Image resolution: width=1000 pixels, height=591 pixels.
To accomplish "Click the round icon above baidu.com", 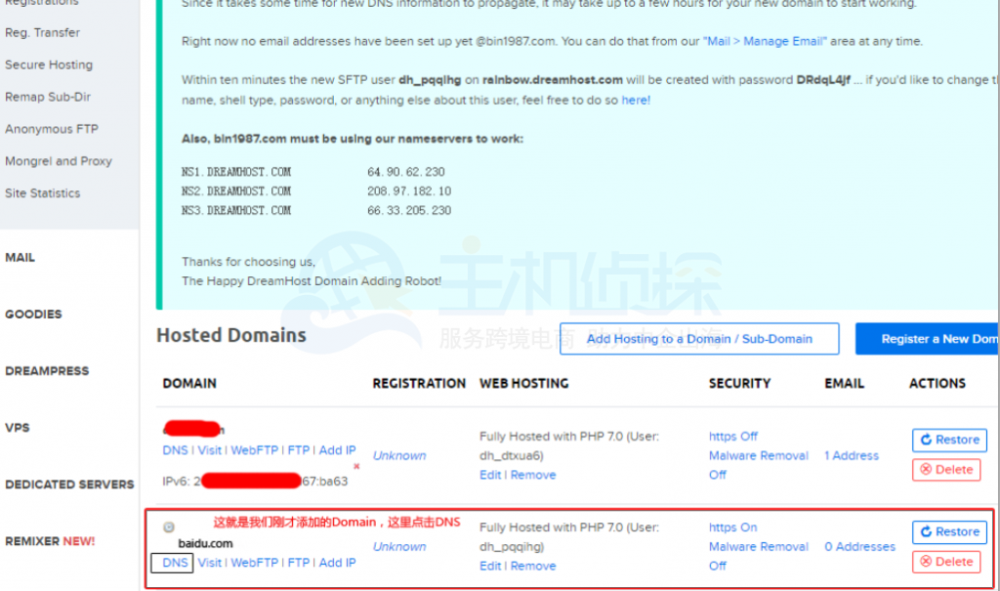I will tap(168, 528).
